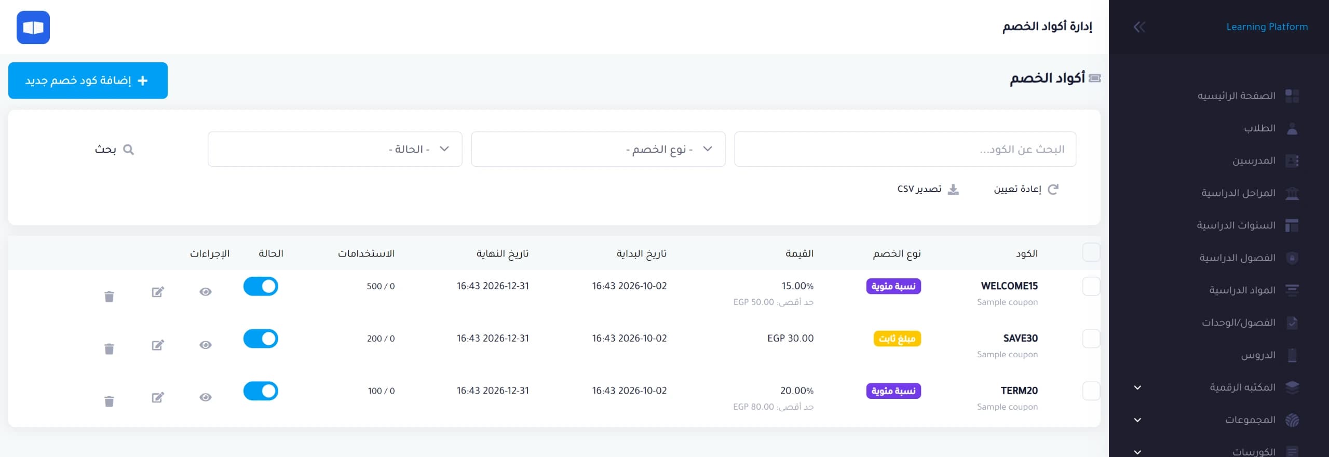
Task: Edit the WELCOME15 coupon
Action: 158,292
